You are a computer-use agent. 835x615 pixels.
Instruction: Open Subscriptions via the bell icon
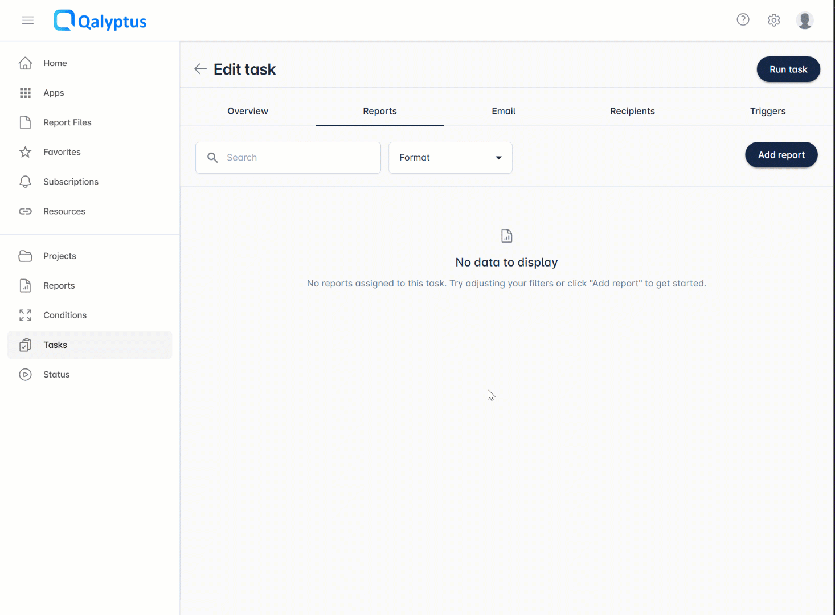[26, 181]
